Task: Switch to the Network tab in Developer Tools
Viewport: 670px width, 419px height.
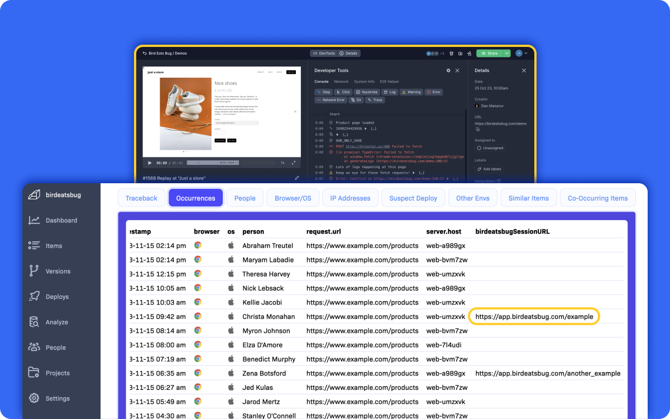Action: point(341,81)
